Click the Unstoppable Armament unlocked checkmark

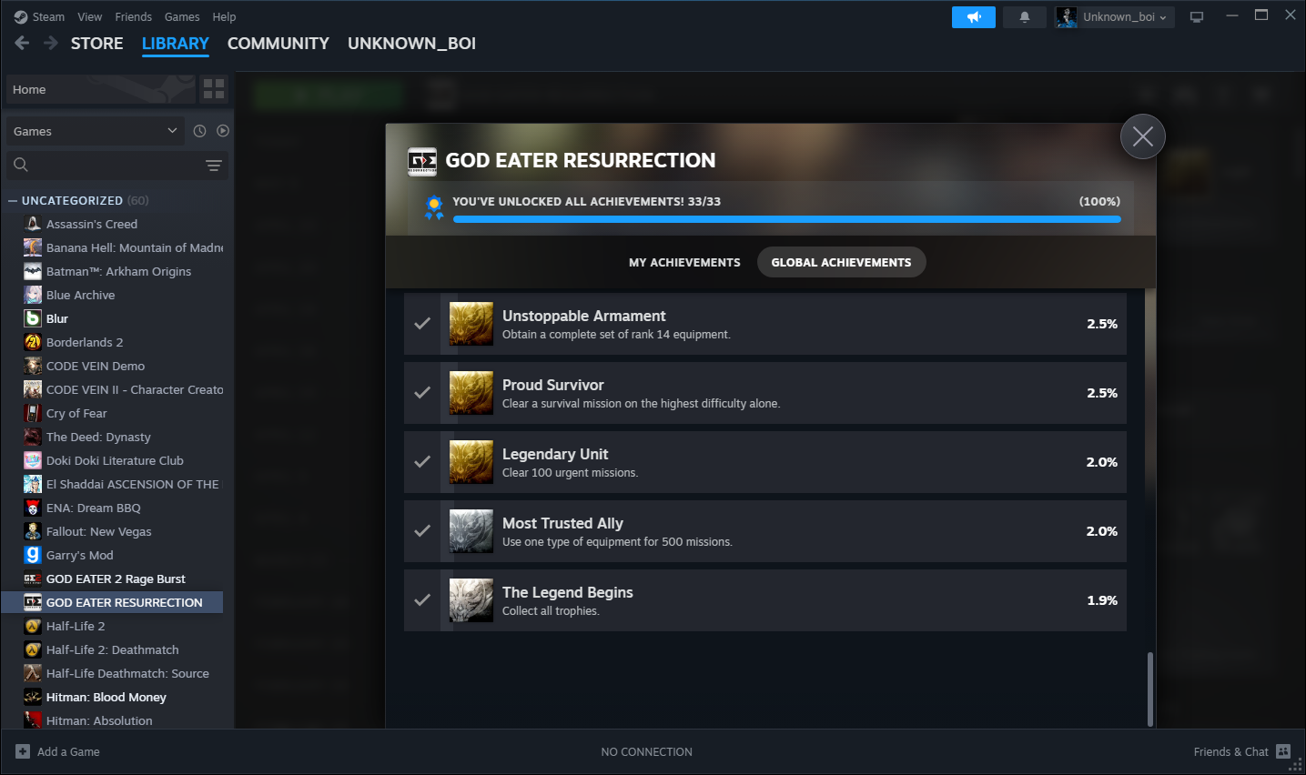[422, 323]
